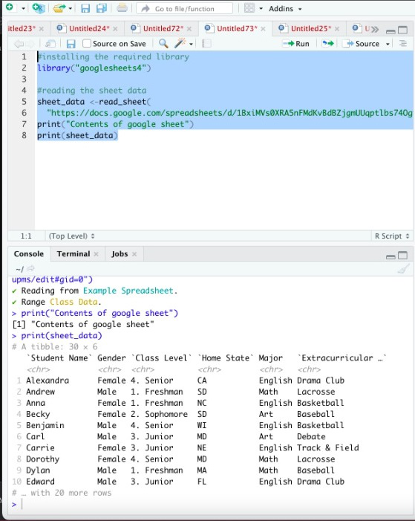Click the clear console broom icon
The image size is (415, 521).
click(403, 268)
